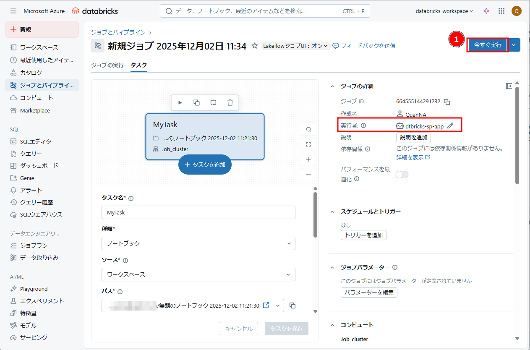Click the delete task trash icon
530x350 pixels.
pyautogui.click(x=230, y=102)
